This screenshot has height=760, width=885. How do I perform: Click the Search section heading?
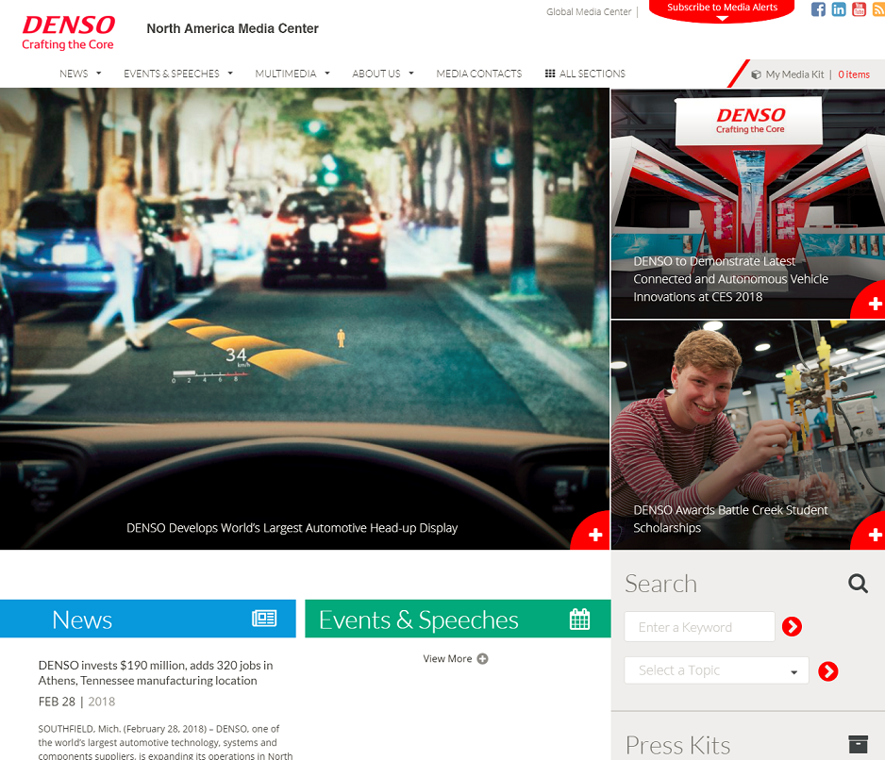point(661,584)
